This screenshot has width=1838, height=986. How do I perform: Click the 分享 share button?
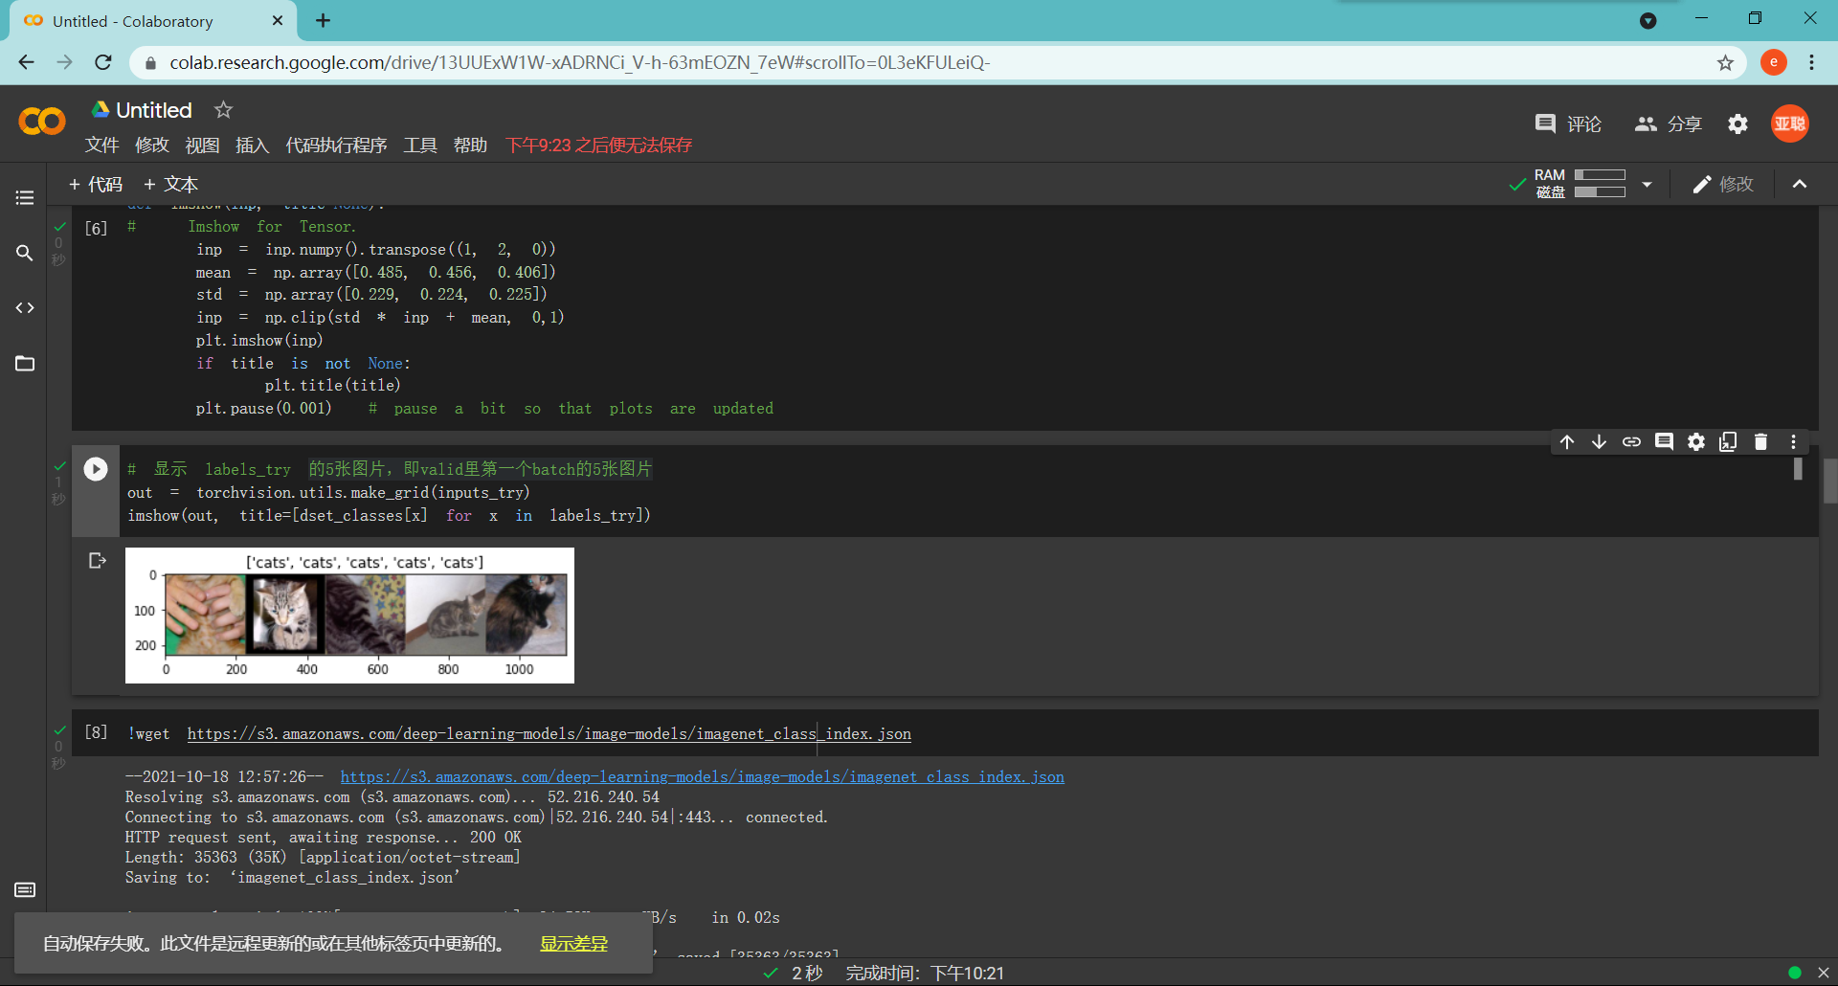pos(1669,123)
